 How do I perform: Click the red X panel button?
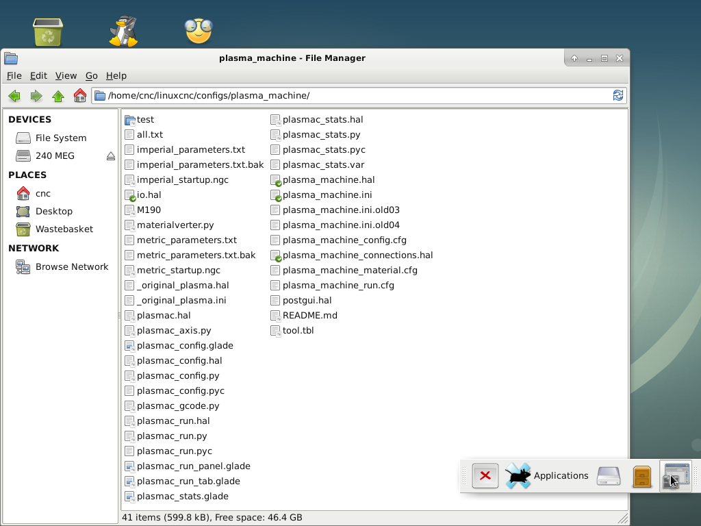485,475
